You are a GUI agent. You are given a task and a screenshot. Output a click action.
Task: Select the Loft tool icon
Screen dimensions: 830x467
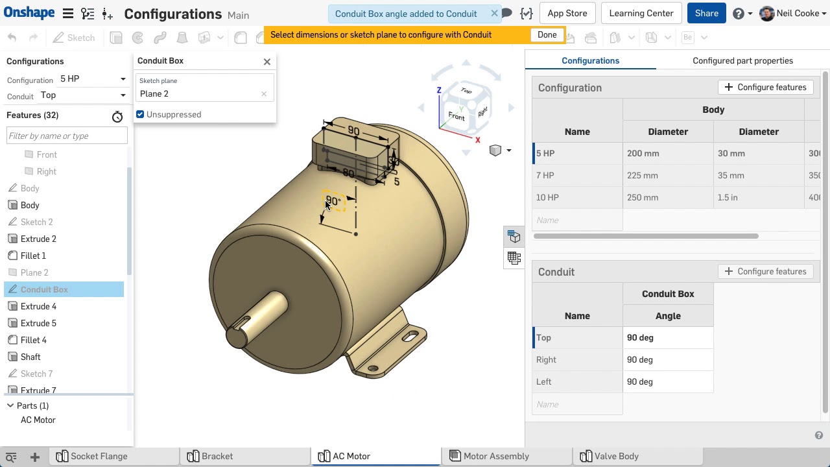(182, 38)
